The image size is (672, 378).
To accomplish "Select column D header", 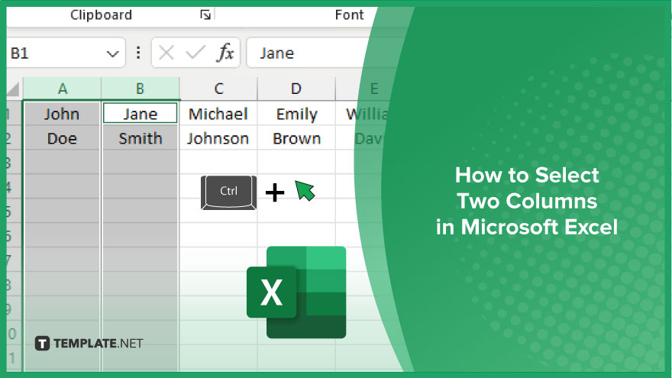I will pos(296,89).
